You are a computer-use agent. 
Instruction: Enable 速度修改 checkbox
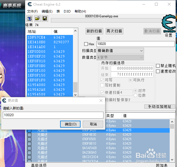[x=158, y=71]
